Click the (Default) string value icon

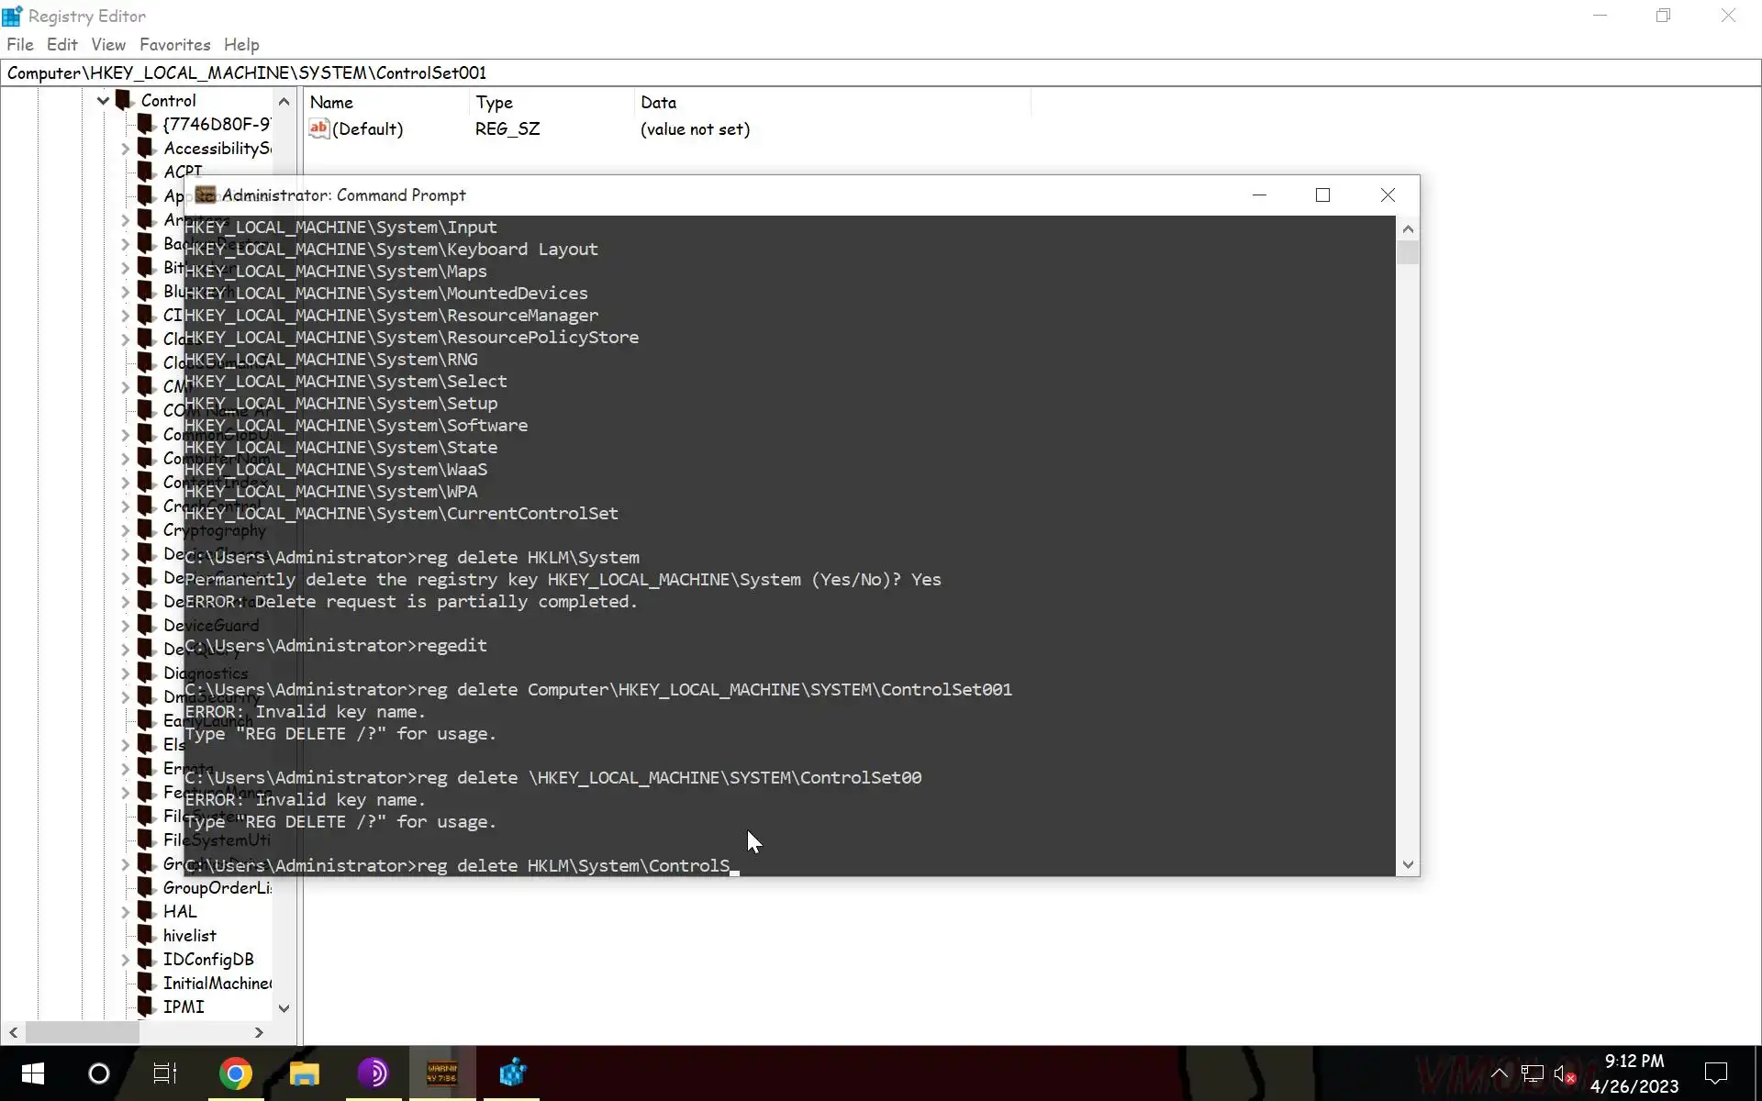pos(318,128)
